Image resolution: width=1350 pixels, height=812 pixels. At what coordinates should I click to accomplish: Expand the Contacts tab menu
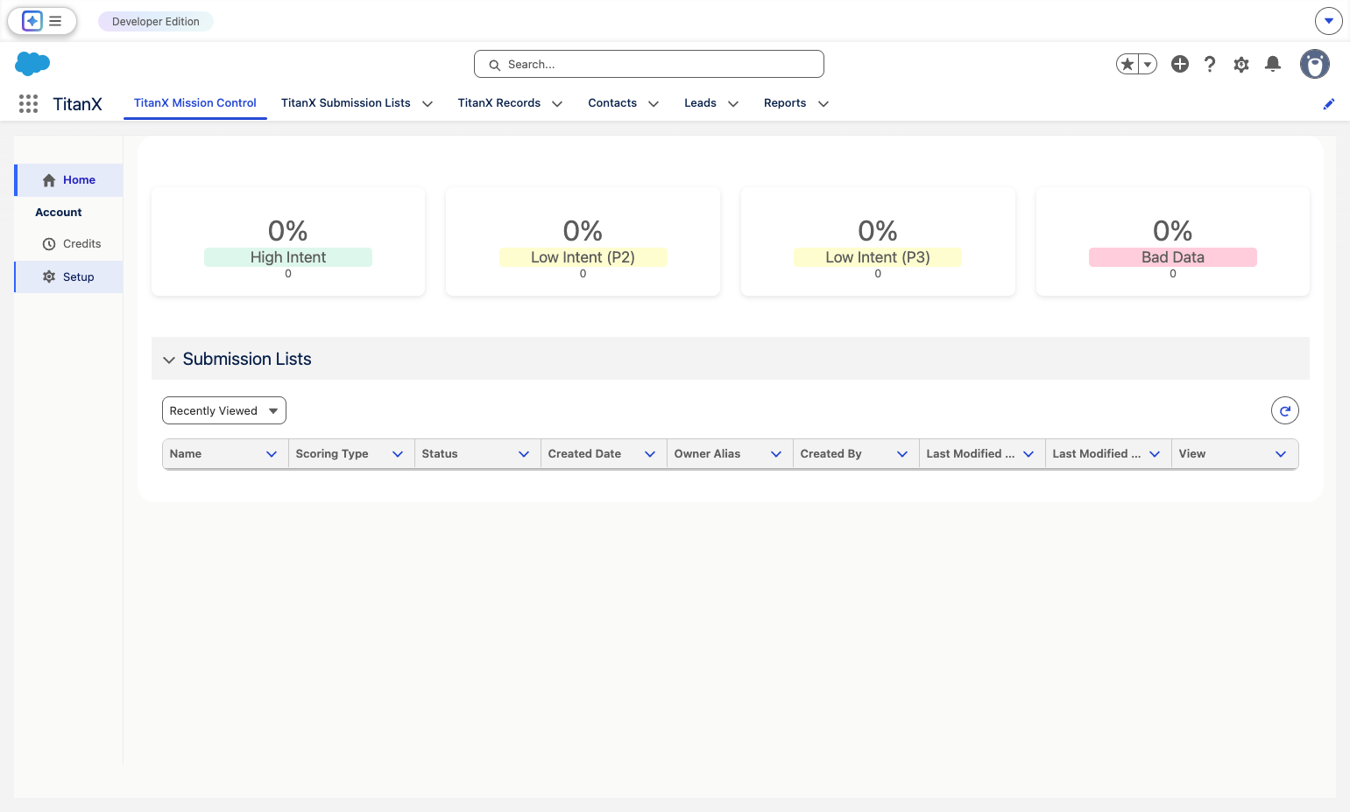tap(654, 103)
